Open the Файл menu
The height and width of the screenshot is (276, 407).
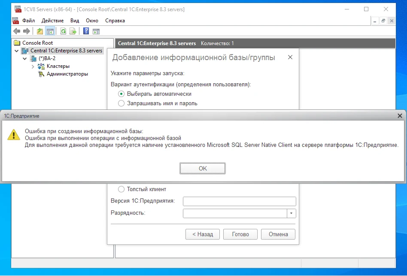point(29,21)
